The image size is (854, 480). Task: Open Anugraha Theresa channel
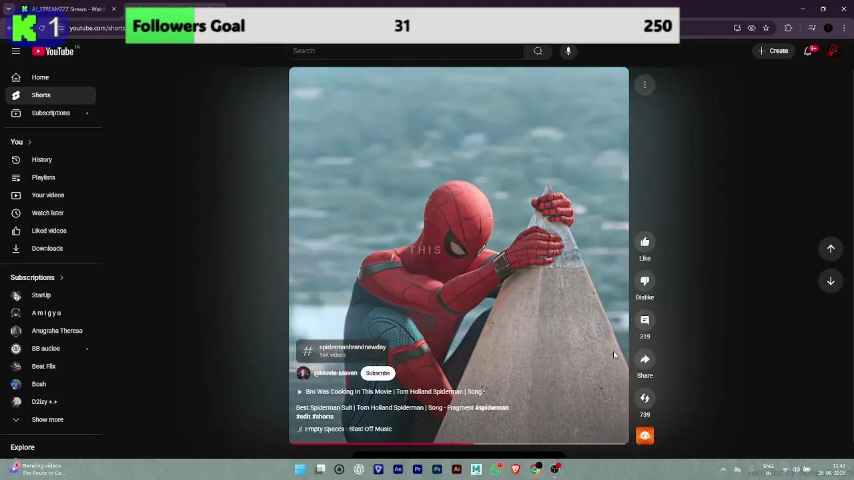[x=51, y=331]
